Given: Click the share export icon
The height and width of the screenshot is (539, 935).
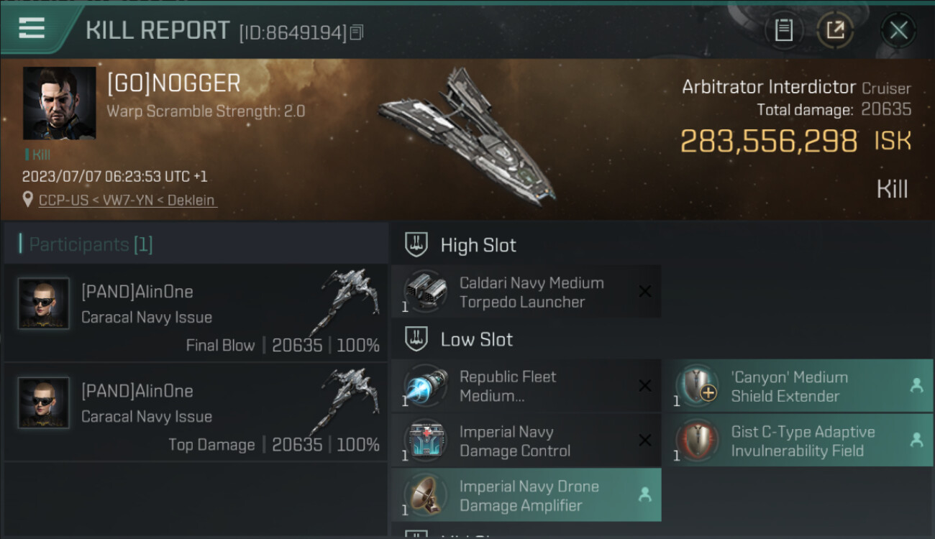Looking at the screenshot, I should pyautogui.click(x=835, y=30).
